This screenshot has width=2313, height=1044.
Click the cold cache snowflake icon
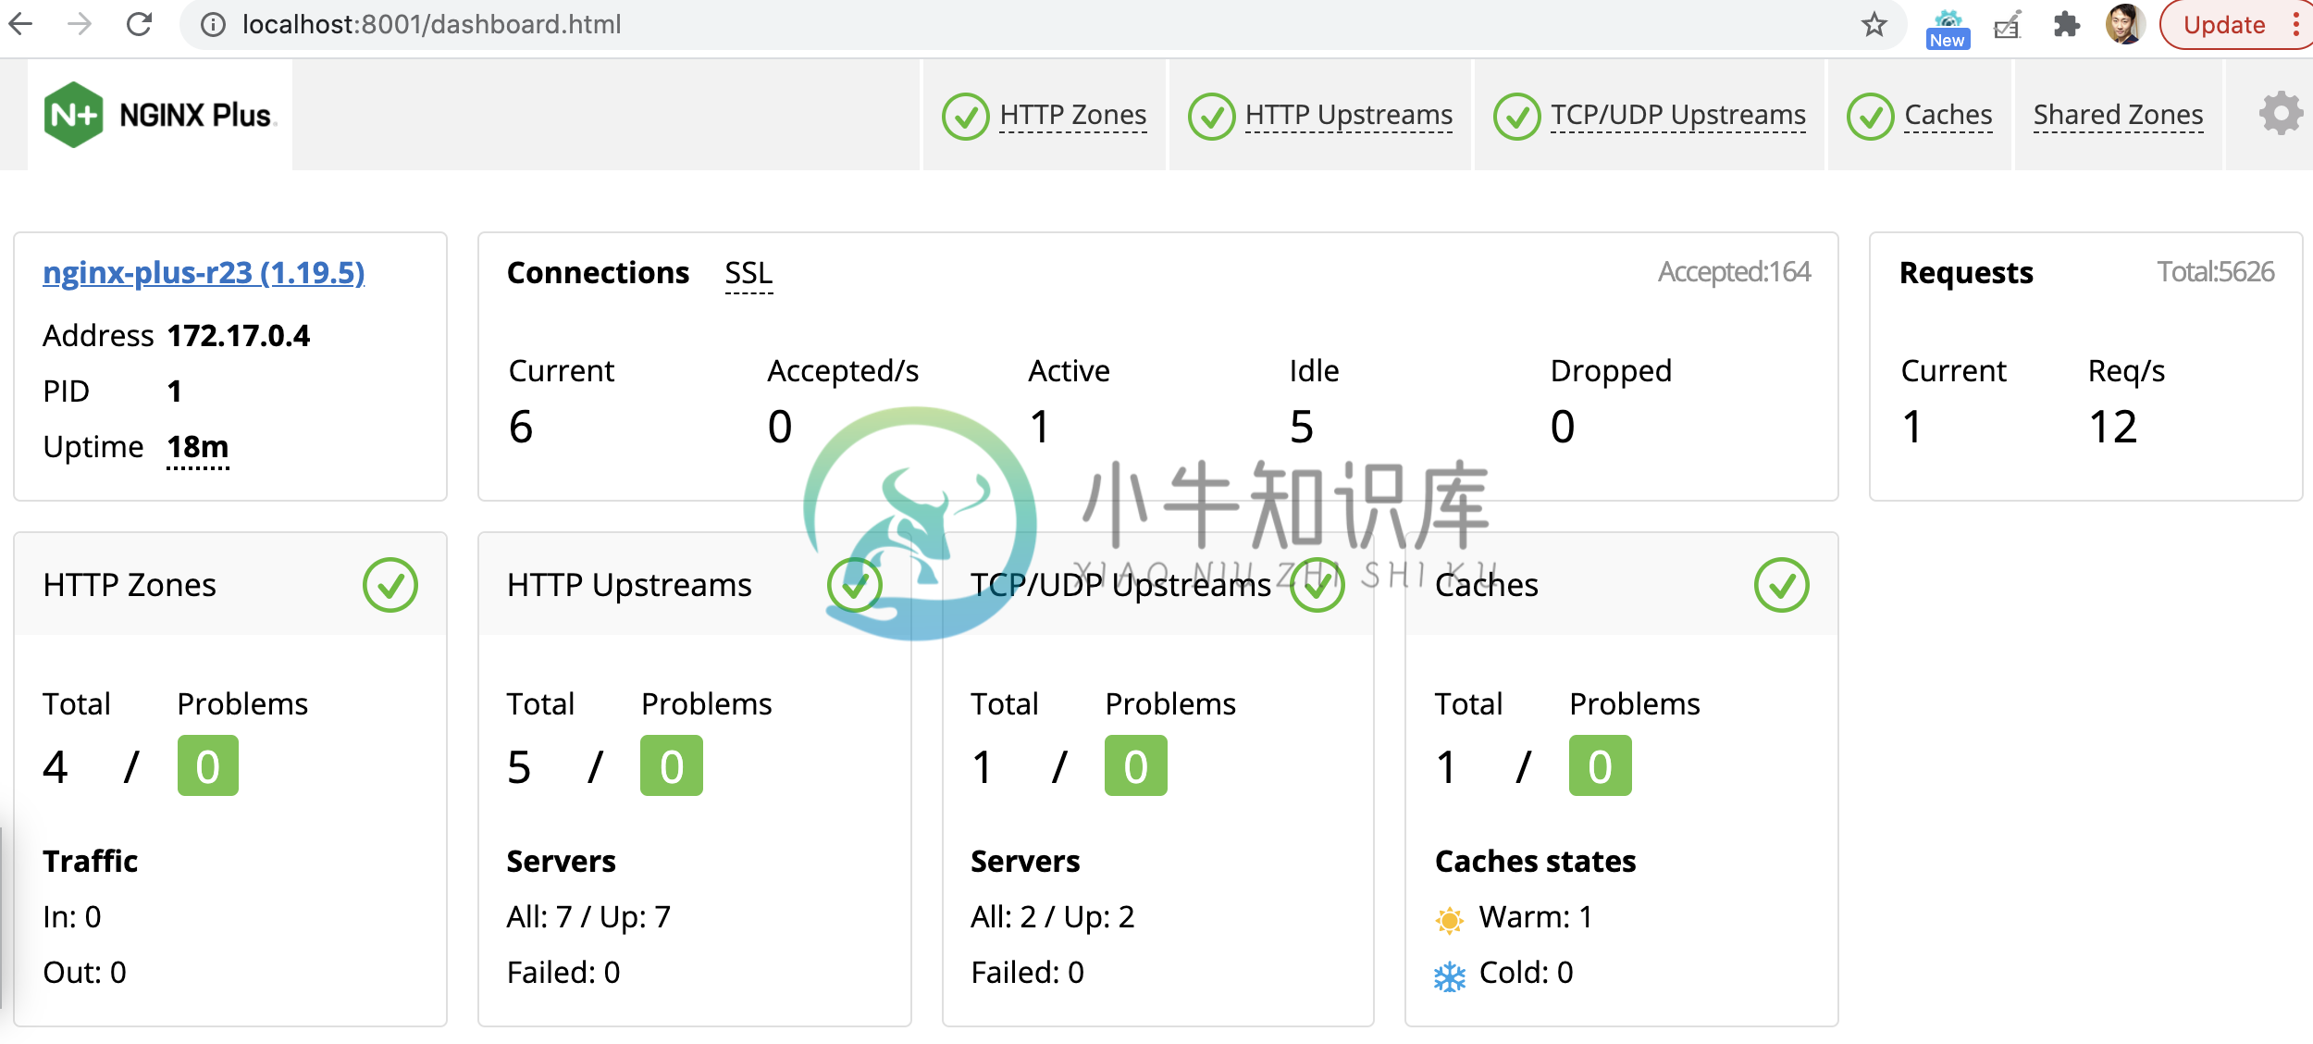[1450, 976]
